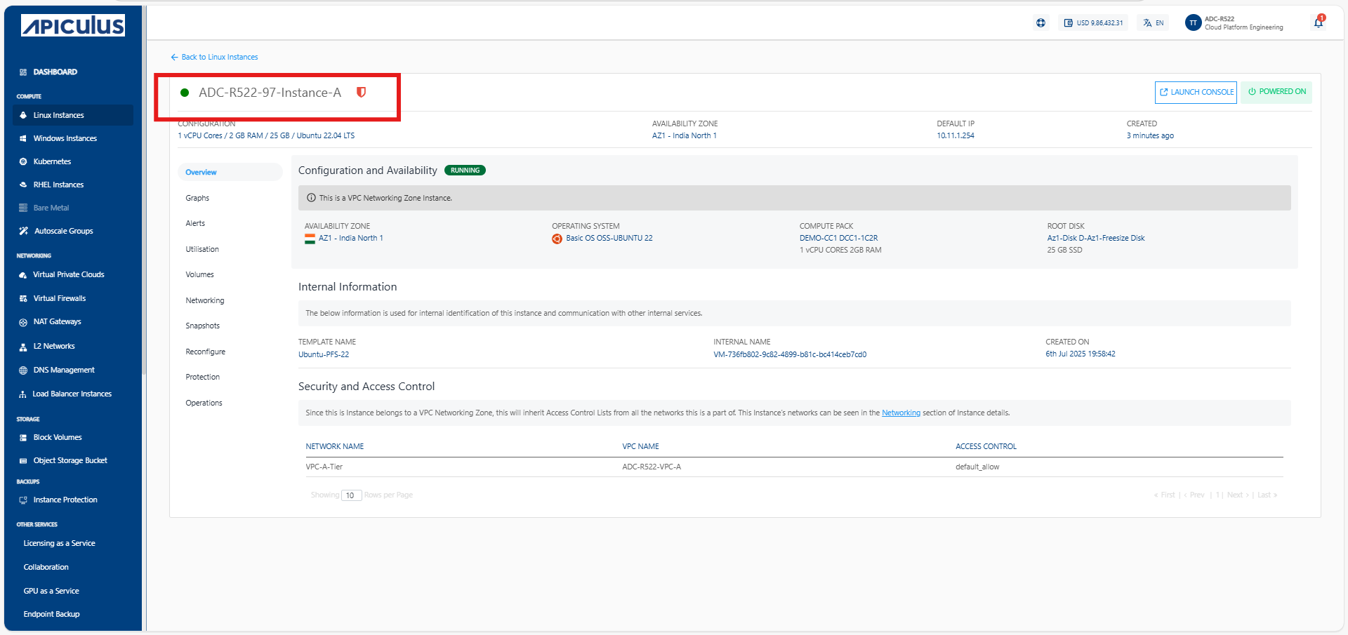Screen dimensions: 1348x635
Task: Click the Block Volumes sidebar icon
Action: tap(23, 437)
